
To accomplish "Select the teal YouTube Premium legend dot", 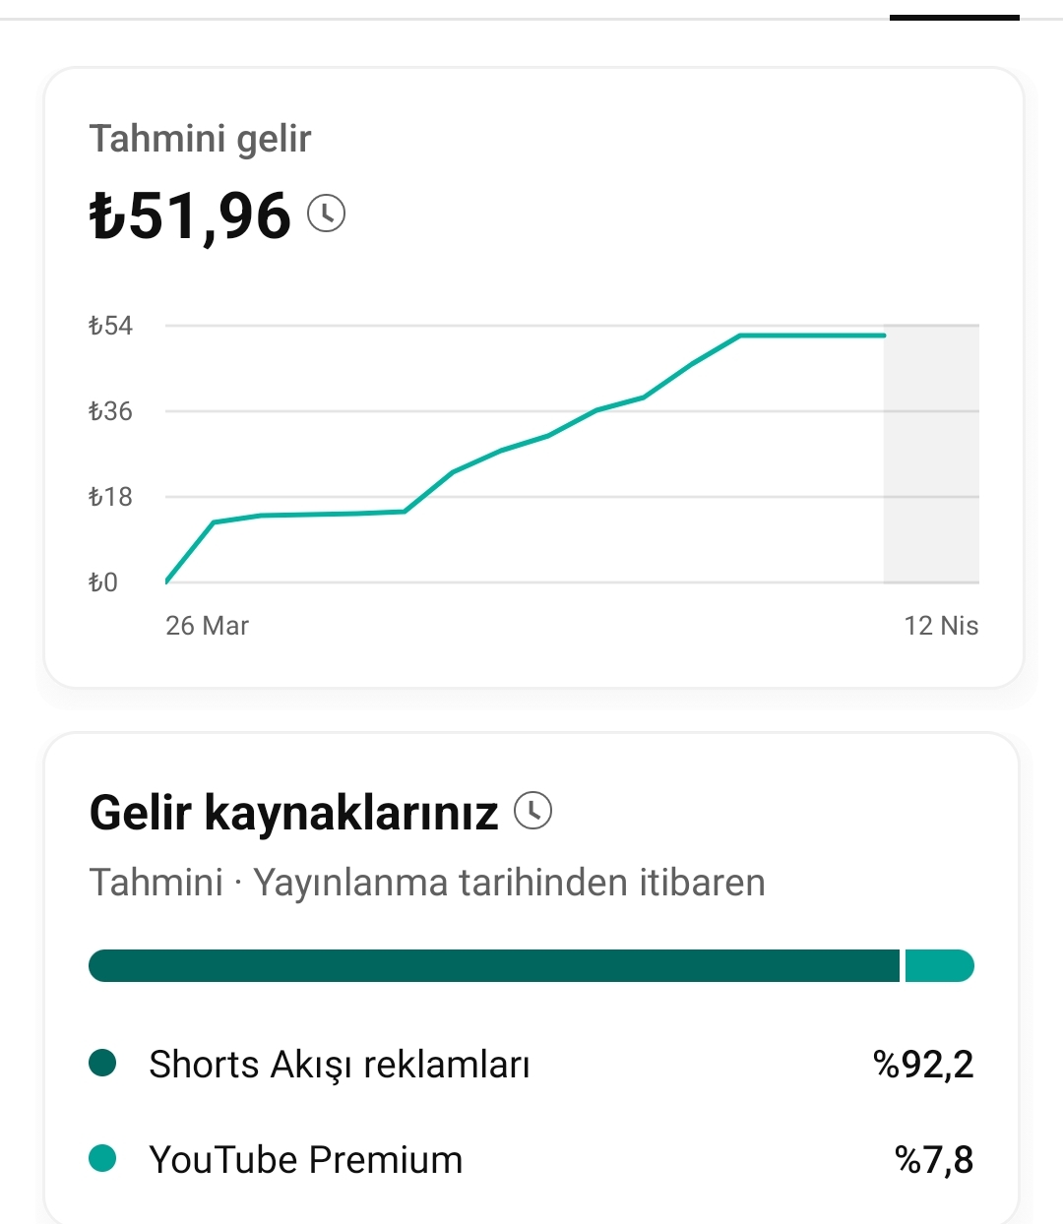I will pyautogui.click(x=102, y=1159).
